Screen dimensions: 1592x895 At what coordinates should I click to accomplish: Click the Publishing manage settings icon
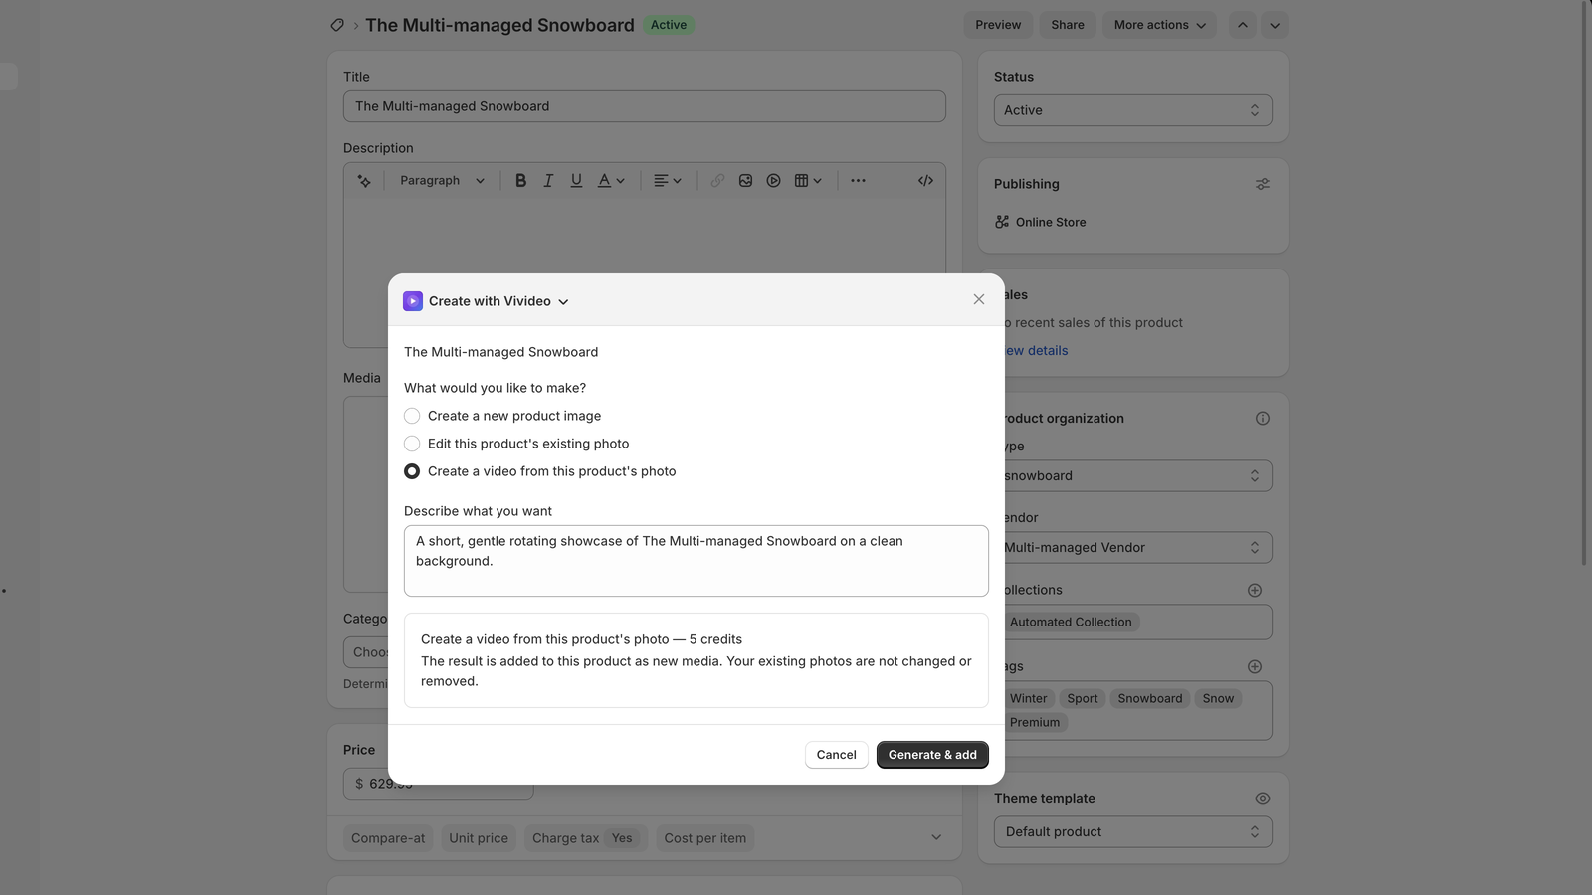[x=1263, y=184]
